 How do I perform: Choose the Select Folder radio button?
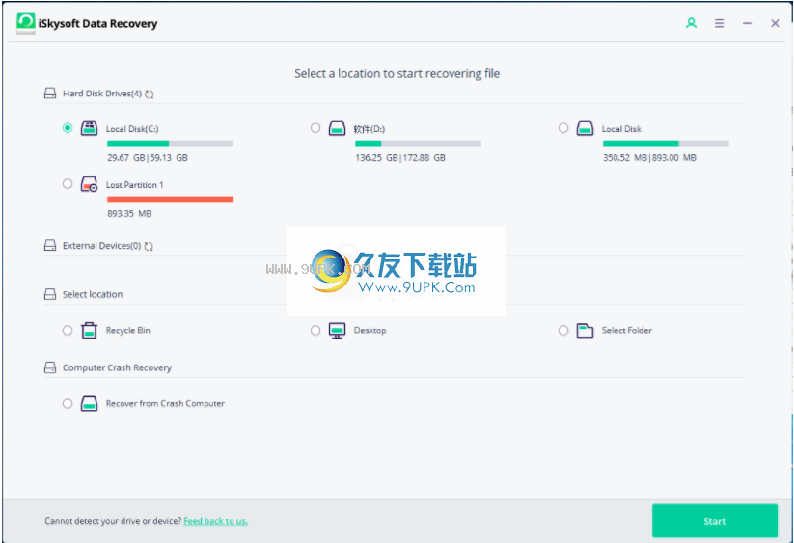563,331
